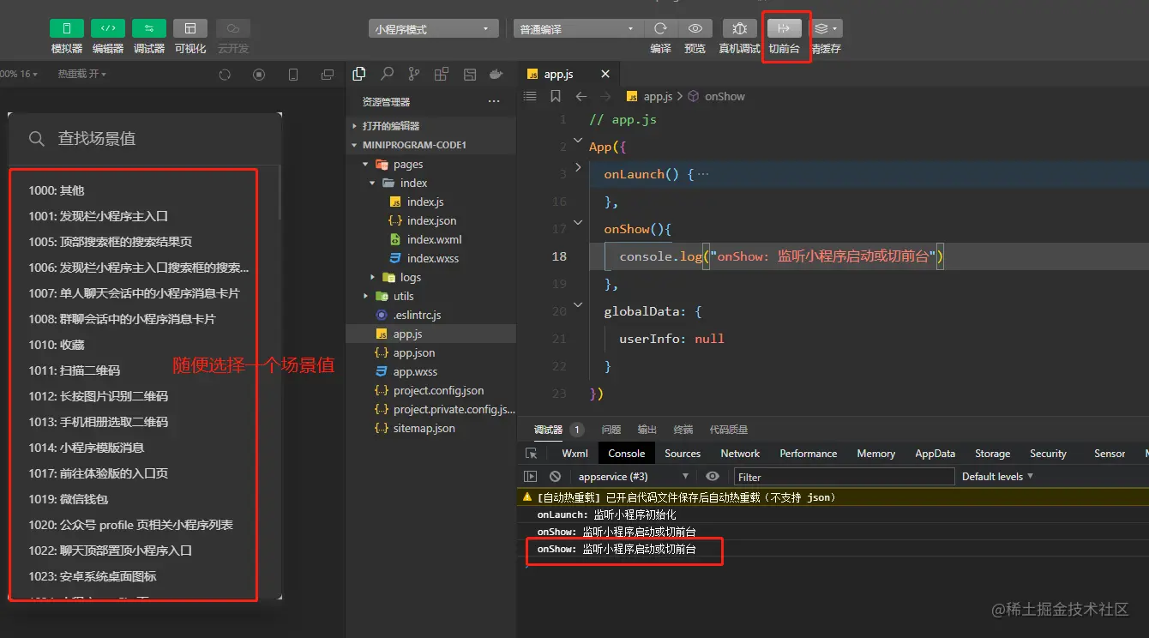
Task: Switch to the 问题 panel tab
Action: point(611,430)
